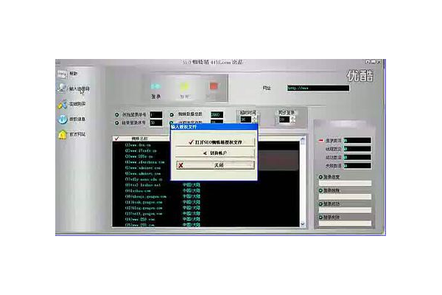
Task: Click the list's scroll-down arrow
Action: point(302,222)
